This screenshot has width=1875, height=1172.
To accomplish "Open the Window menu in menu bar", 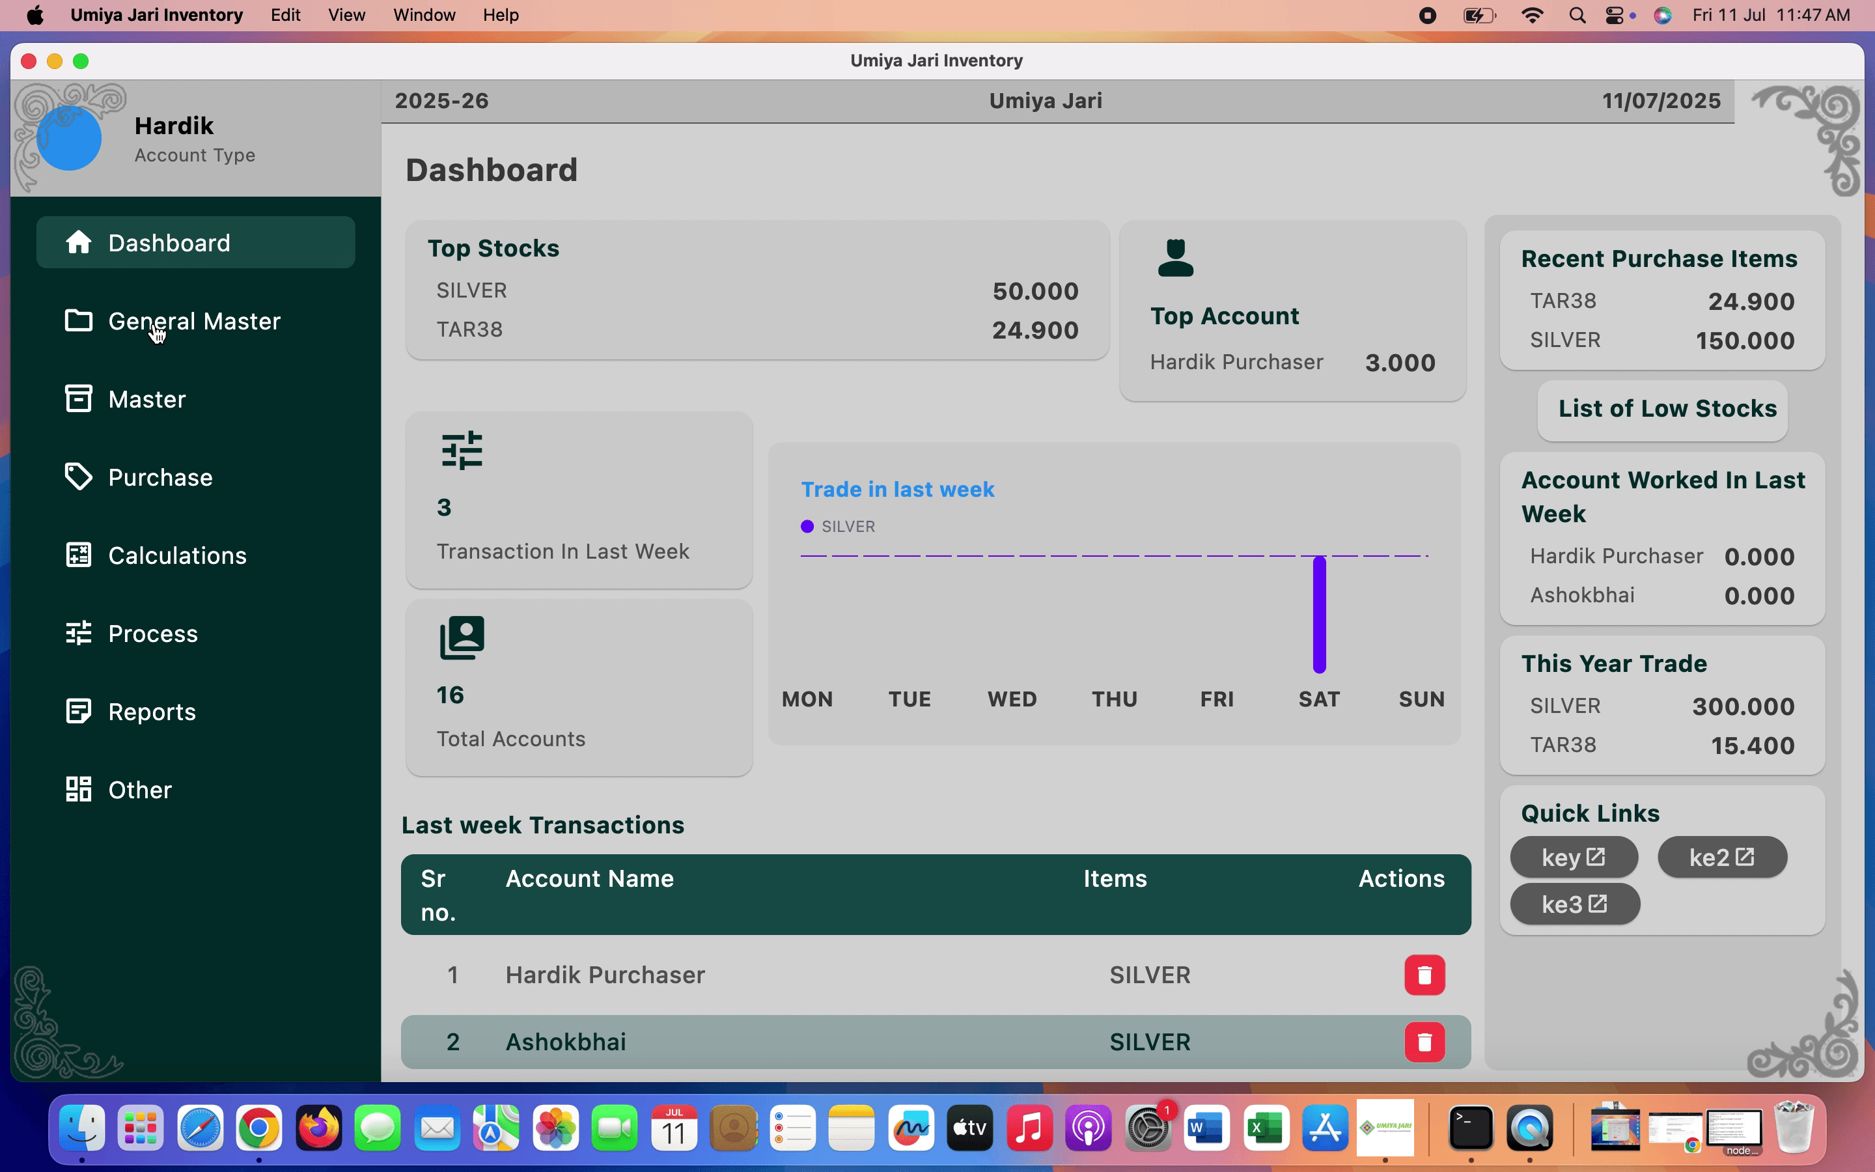I will (424, 16).
